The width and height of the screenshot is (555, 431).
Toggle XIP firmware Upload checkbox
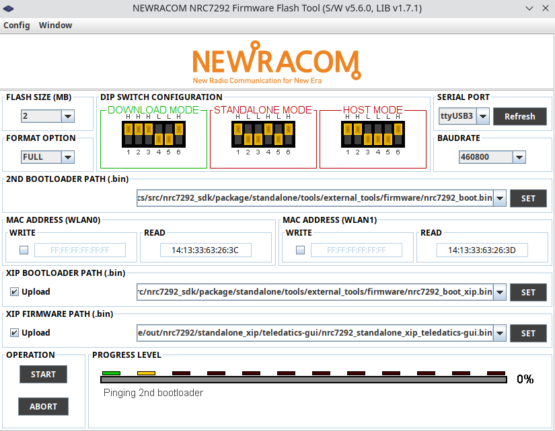coord(14,333)
